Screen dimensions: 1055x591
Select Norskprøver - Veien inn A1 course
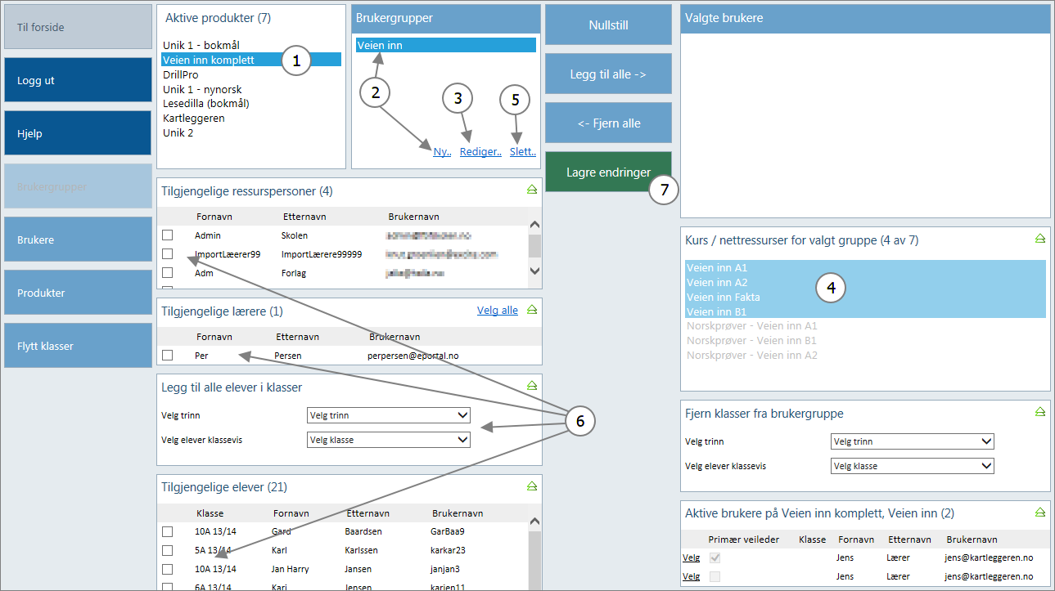(x=865, y=325)
